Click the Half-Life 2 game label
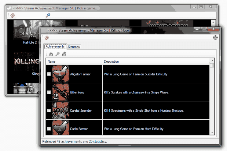The width and height of the screenshot is (227, 151). pyautogui.click(x=30, y=42)
